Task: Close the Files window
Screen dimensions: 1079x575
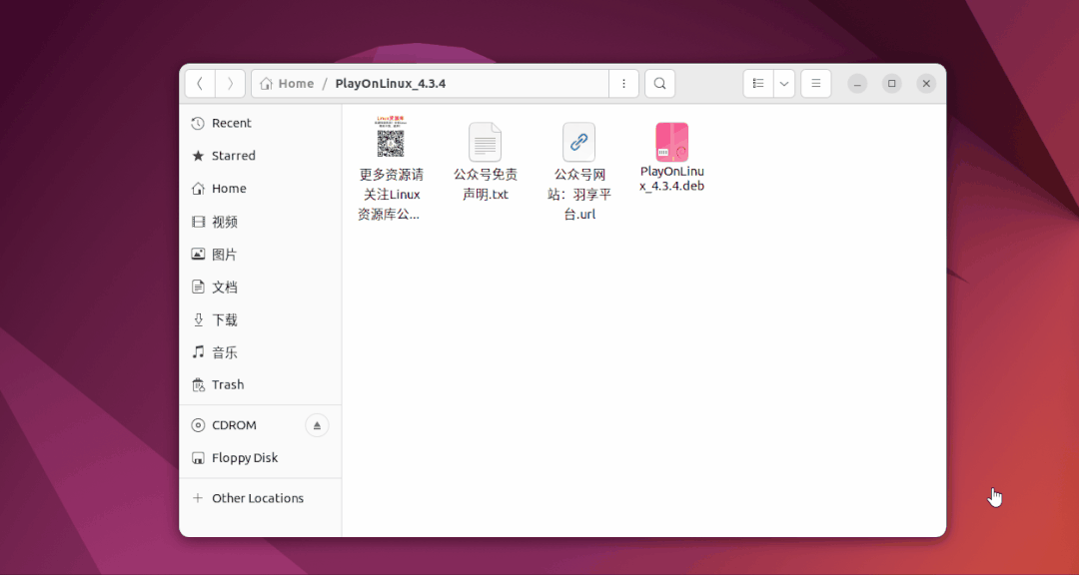Action: coord(926,83)
